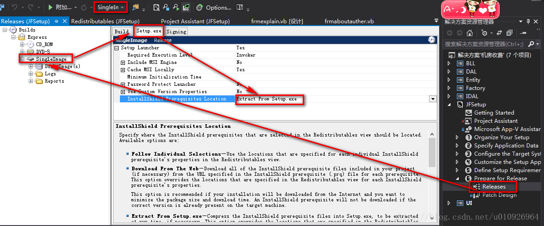Click the highlighted monitor toolbar icon
Screen dimensions: 544x226
(186, 7)
